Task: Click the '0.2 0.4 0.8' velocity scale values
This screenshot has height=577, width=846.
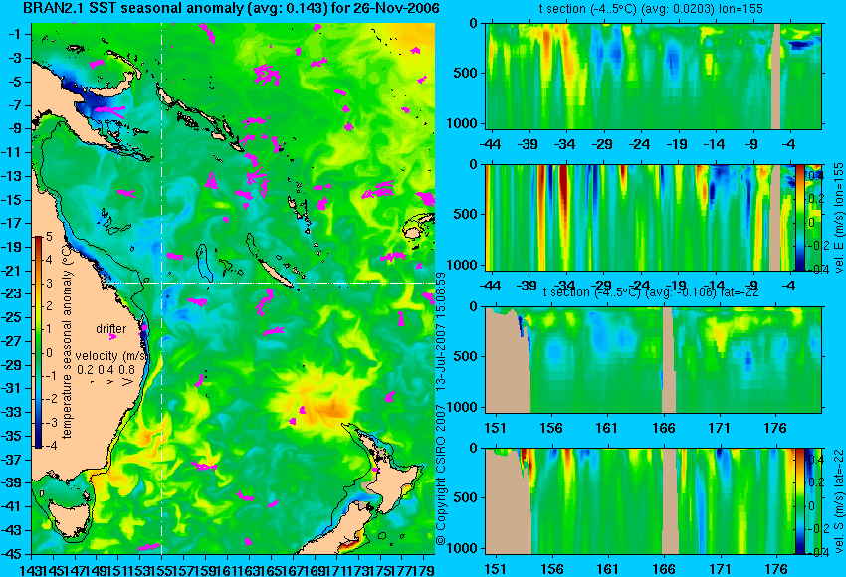Action: (106, 370)
